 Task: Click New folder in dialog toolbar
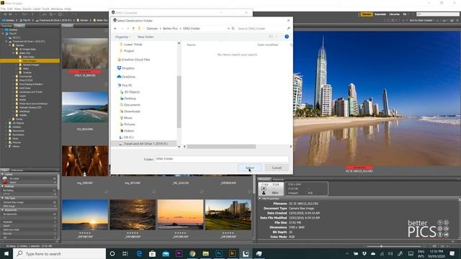point(146,37)
